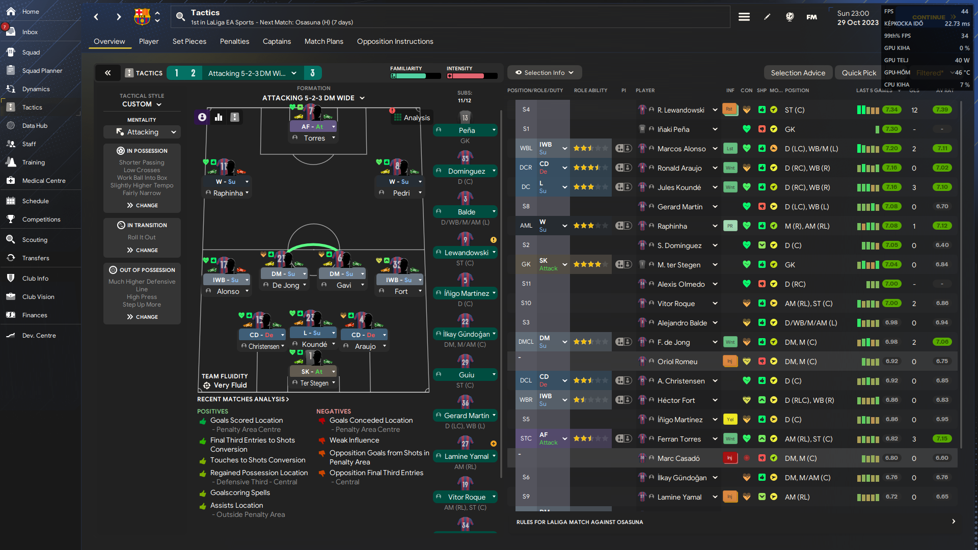978x550 pixels.
Task: Switch the pitch to player faces view
Action: pos(202,117)
